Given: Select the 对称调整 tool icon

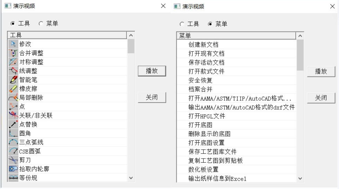Looking at the screenshot, I should click(x=13, y=62).
